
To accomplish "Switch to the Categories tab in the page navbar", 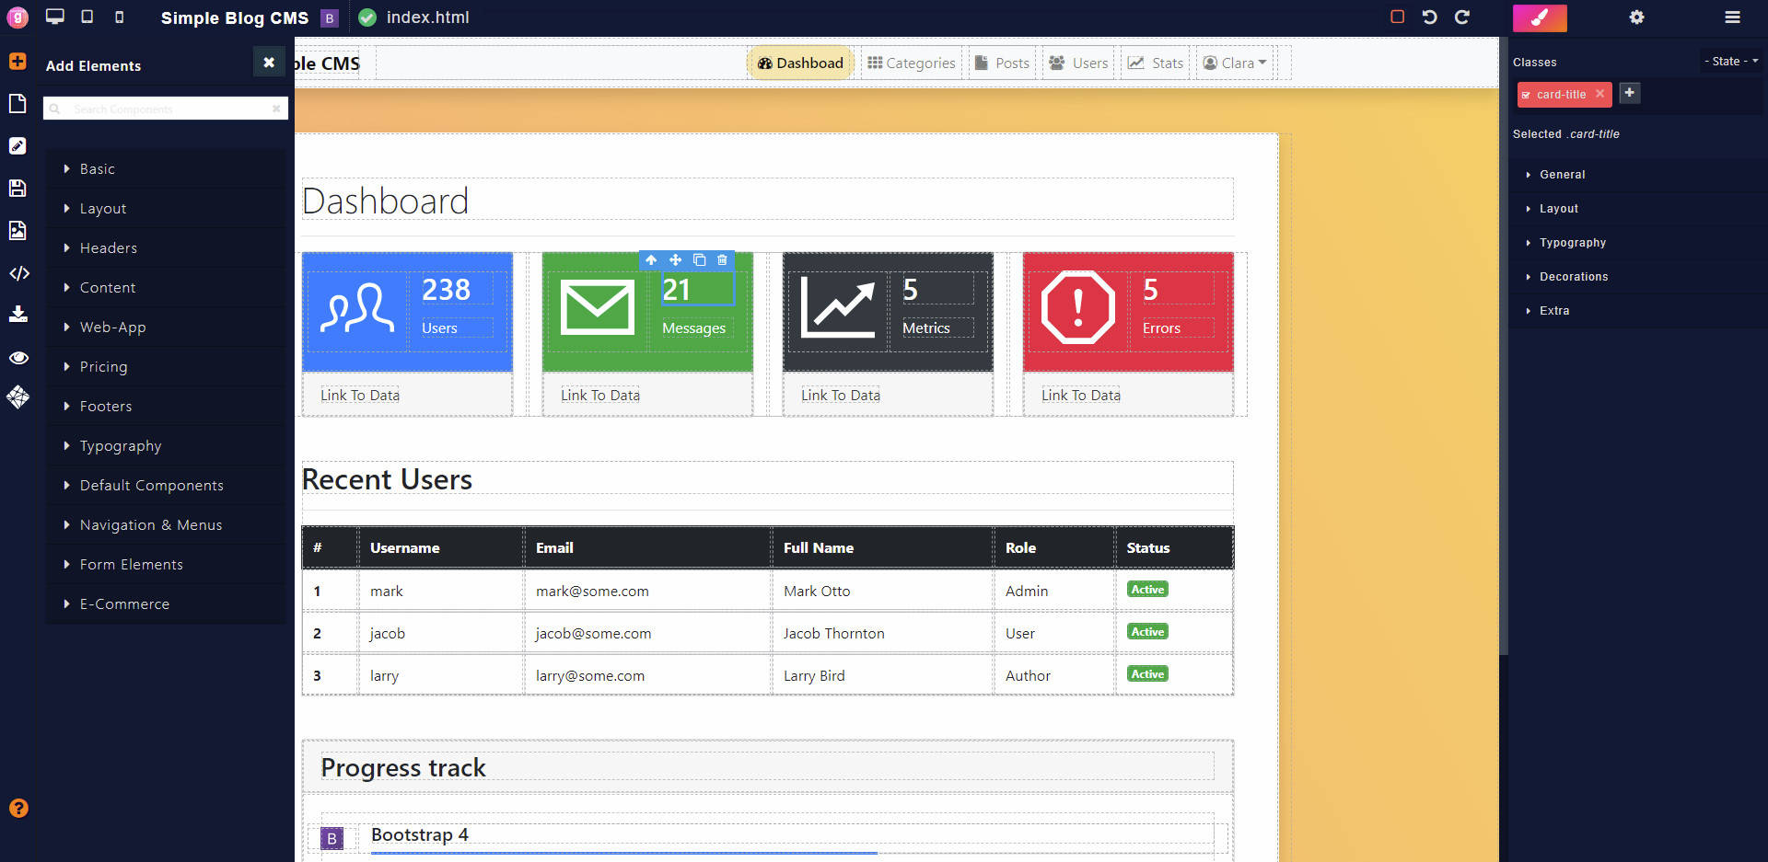I will coord(912,63).
